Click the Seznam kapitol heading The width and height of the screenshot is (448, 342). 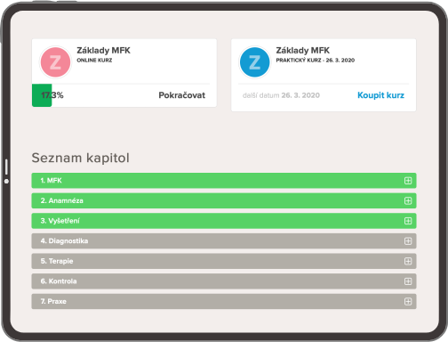[81, 158]
